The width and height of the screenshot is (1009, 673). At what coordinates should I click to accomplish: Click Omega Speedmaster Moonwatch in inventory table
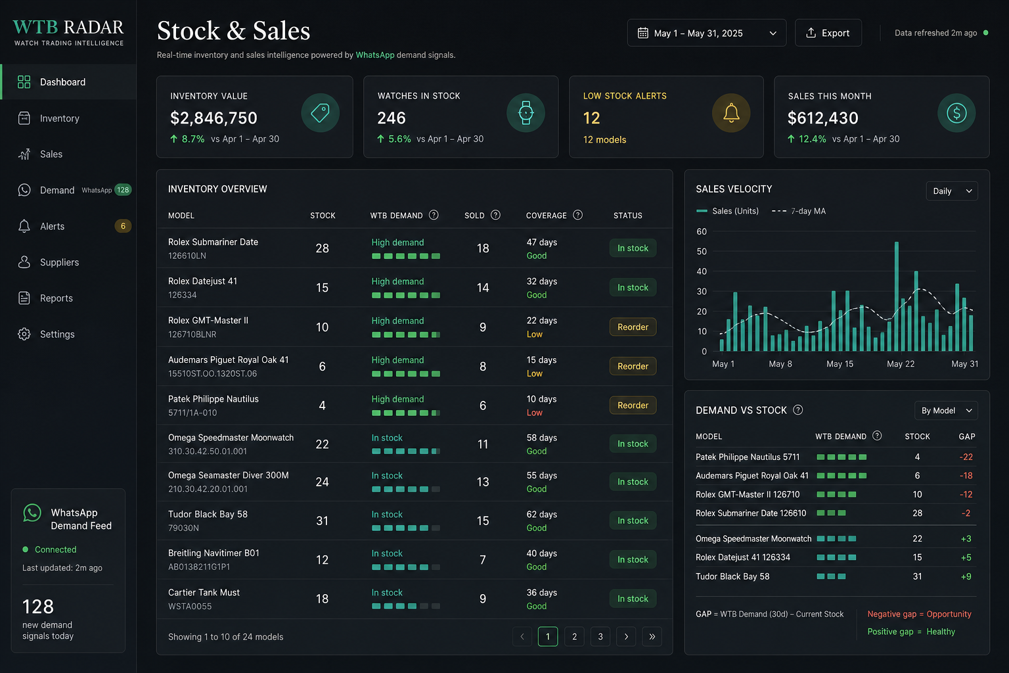(x=231, y=437)
